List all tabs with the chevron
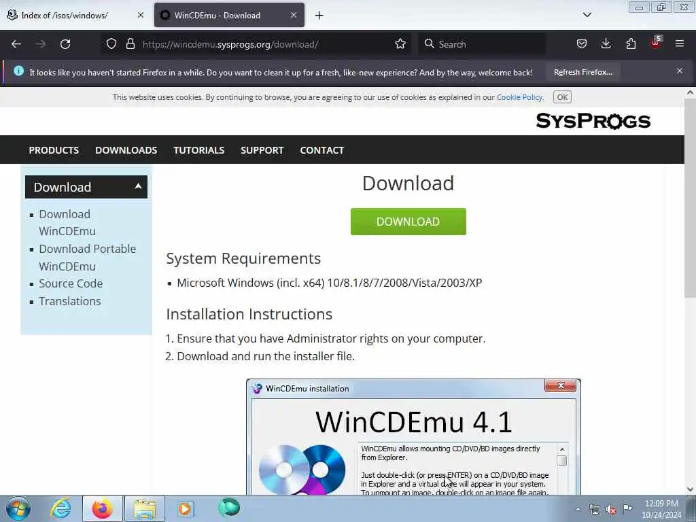 pos(587,15)
